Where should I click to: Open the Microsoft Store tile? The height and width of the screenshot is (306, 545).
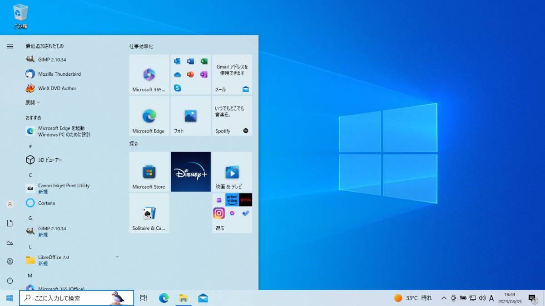149,172
